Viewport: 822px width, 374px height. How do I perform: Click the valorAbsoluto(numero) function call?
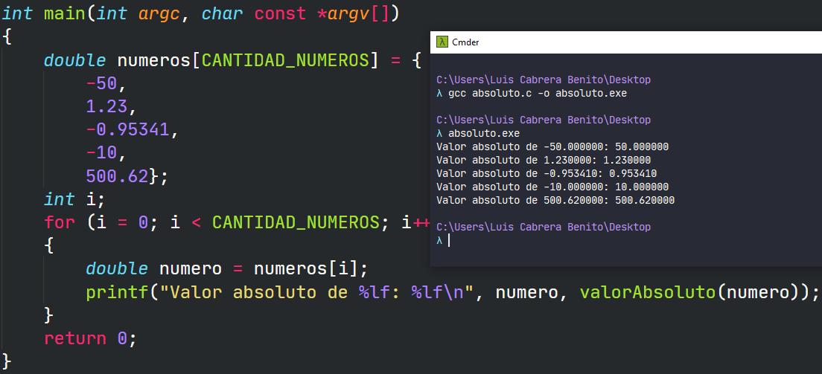(690, 291)
